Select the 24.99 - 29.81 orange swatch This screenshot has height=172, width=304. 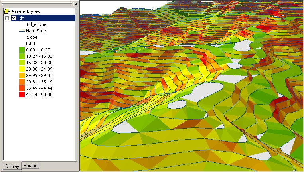click(x=22, y=75)
